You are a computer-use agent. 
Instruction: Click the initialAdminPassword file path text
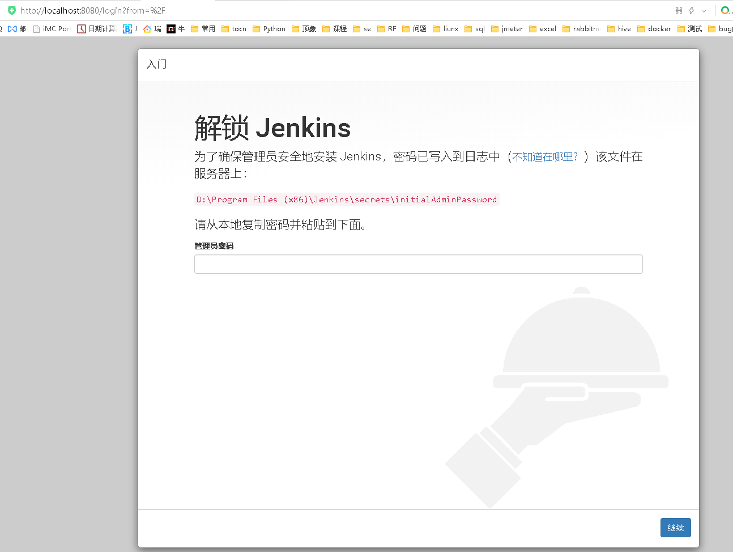(x=347, y=199)
